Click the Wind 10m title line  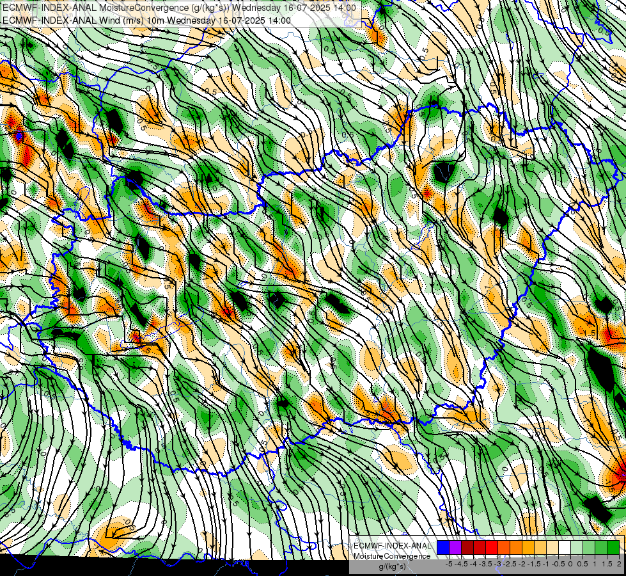coord(146,20)
